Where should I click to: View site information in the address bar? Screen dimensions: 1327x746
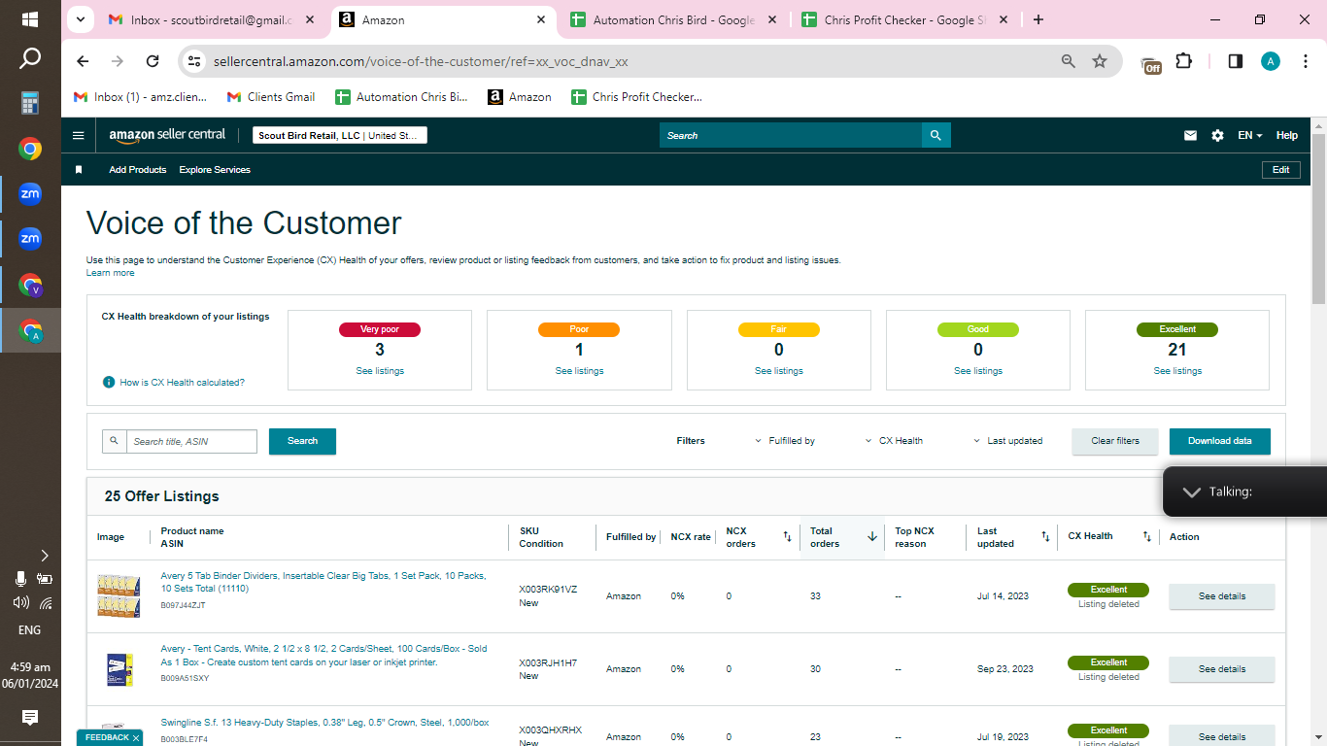click(x=194, y=61)
